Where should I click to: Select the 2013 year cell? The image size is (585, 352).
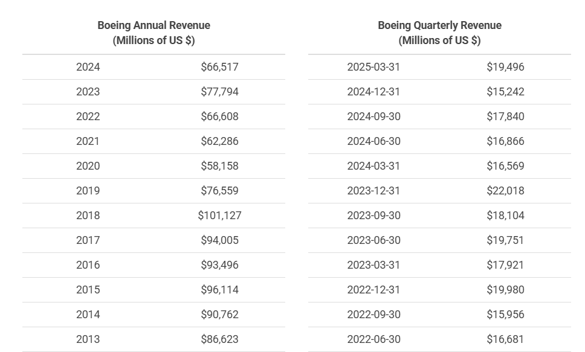pyautogui.click(x=88, y=339)
